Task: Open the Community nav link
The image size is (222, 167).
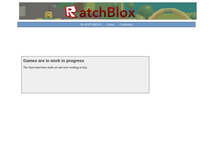Action: click(x=126, y=24)
